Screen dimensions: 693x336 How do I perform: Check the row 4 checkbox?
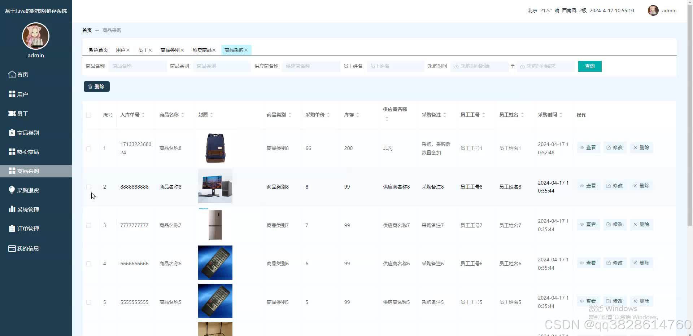[88, 264]
